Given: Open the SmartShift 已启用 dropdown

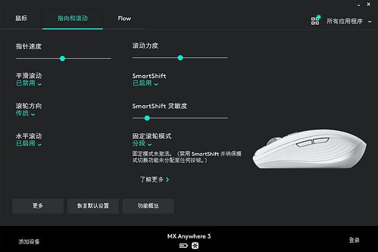Looking at the screenshot, I should pyautogui.click(x=145, y=83).
